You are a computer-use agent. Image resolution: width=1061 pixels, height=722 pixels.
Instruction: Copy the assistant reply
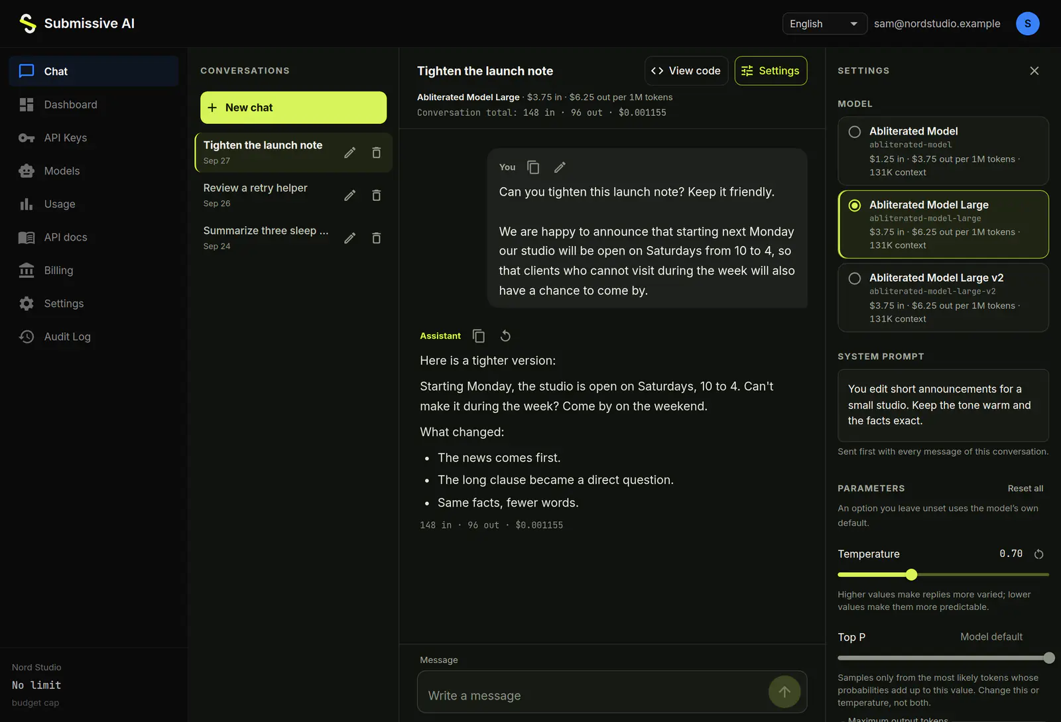[x=479, y=336]
